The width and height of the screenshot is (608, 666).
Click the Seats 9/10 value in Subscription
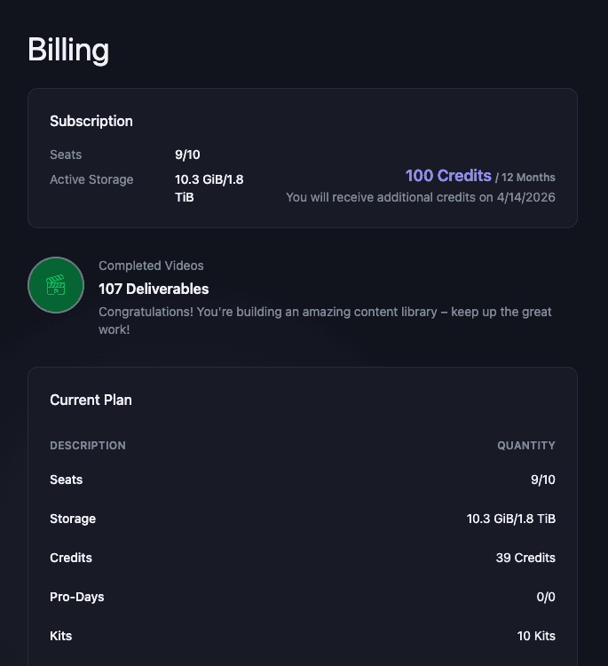[x=188, y=155]
